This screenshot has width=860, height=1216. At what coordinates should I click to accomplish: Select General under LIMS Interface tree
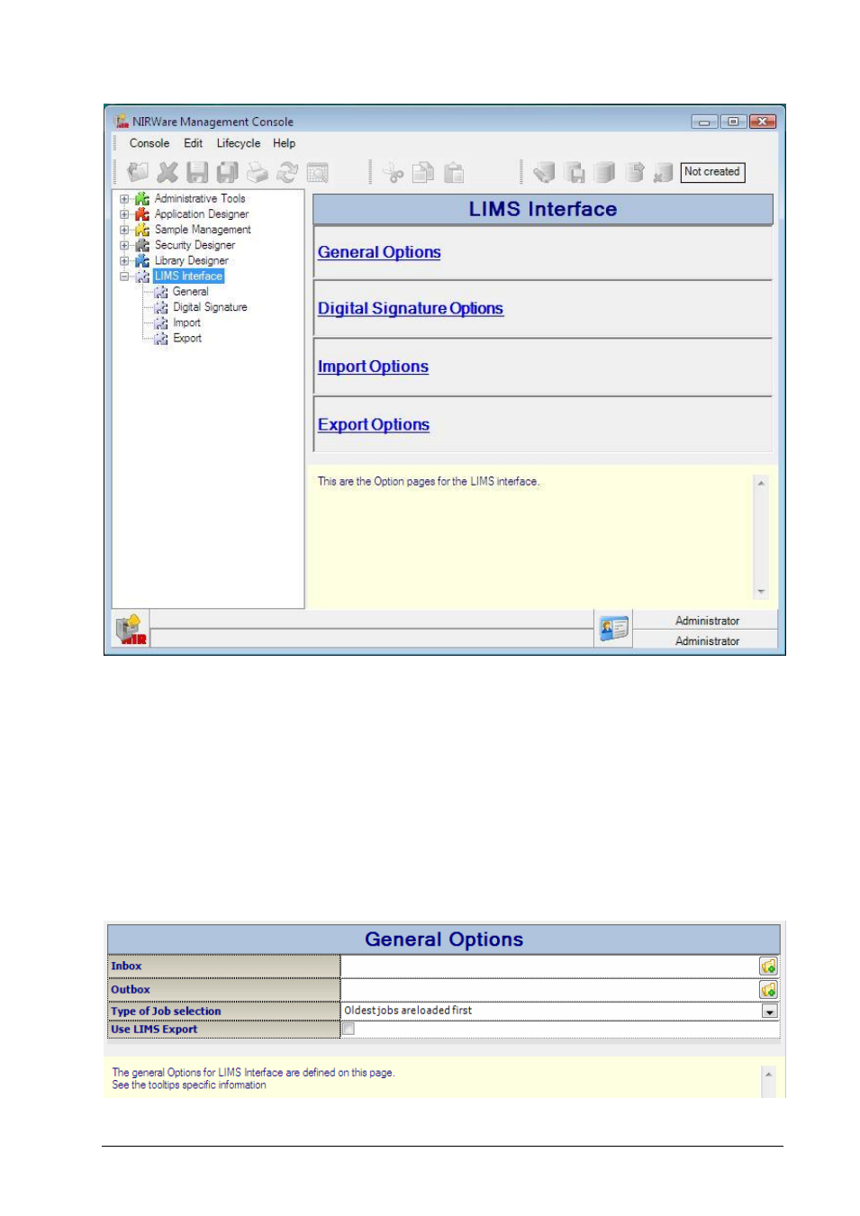[x=191, y=292]
